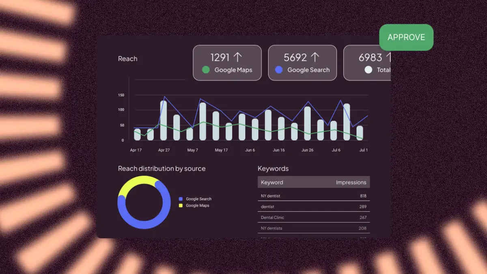Click the 100 y-axis label
This screenshot has height=274, width=487.
[x=121, y=110]
